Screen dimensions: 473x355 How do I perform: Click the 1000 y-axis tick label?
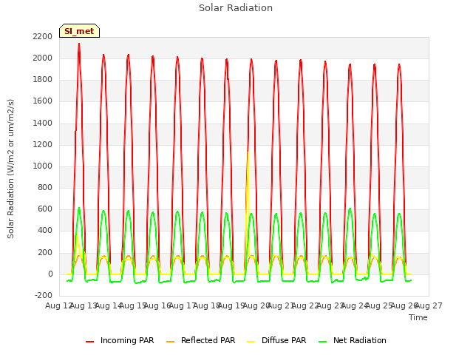(x=43, y=166)
